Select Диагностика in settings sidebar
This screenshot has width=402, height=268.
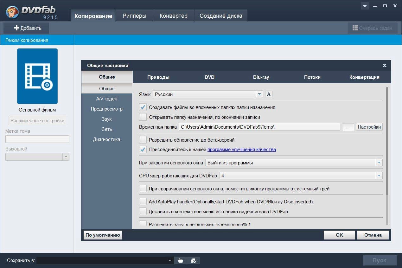click(x=107, y=139)
